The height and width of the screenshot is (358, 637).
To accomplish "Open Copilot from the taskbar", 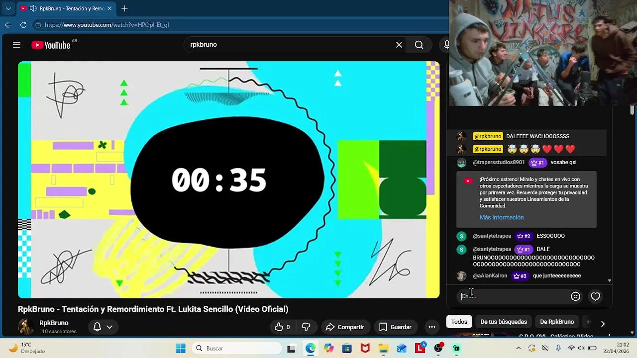I will pyautogui.click(x=328, y=348).
